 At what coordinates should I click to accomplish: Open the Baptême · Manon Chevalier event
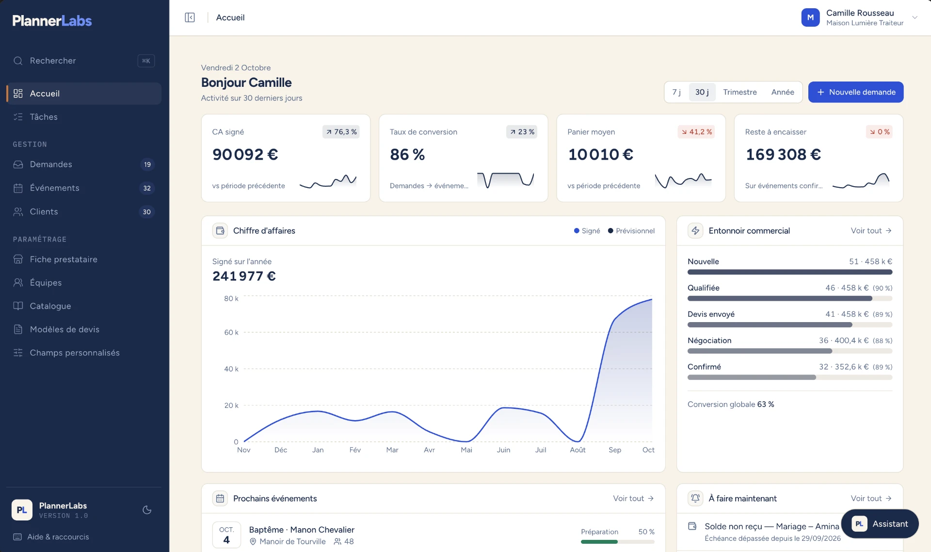coord(433,533)
